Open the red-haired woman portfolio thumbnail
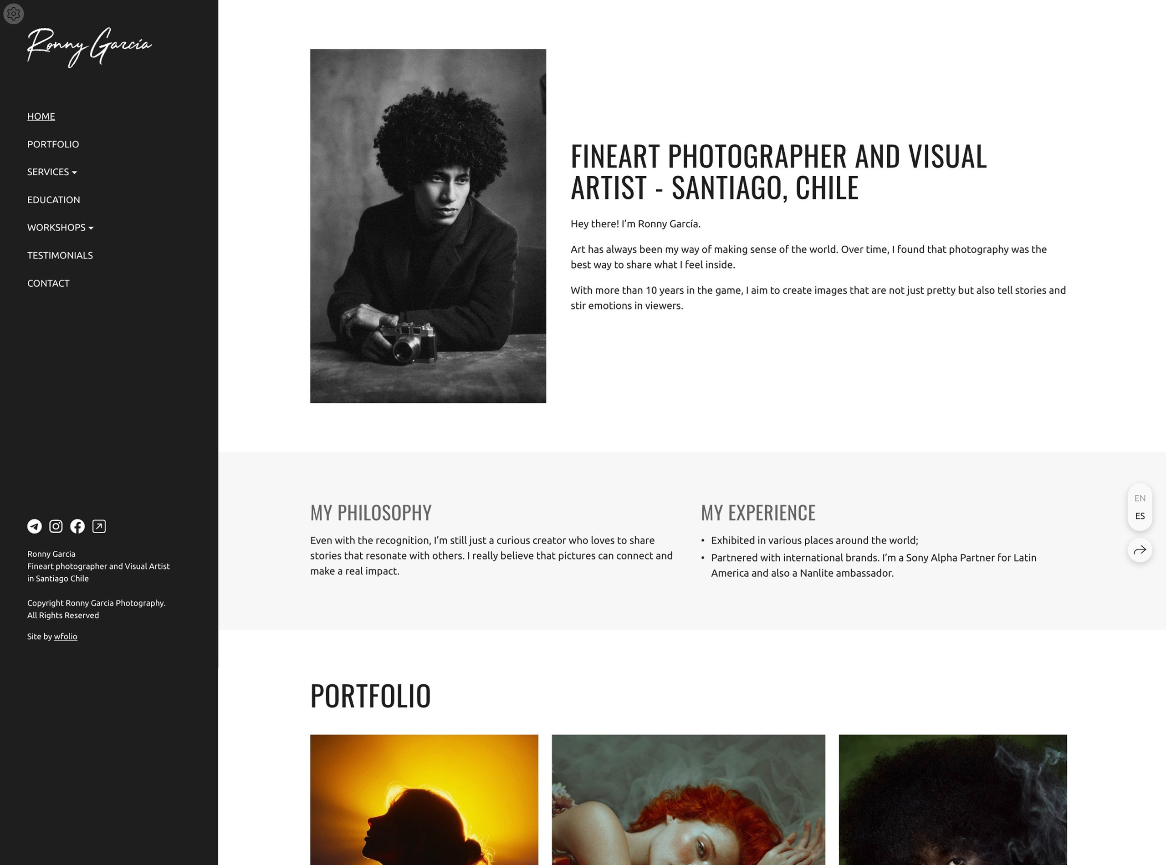Image resolution: width=1166 pixels, height=865 pixels. [x=688, y=799]
